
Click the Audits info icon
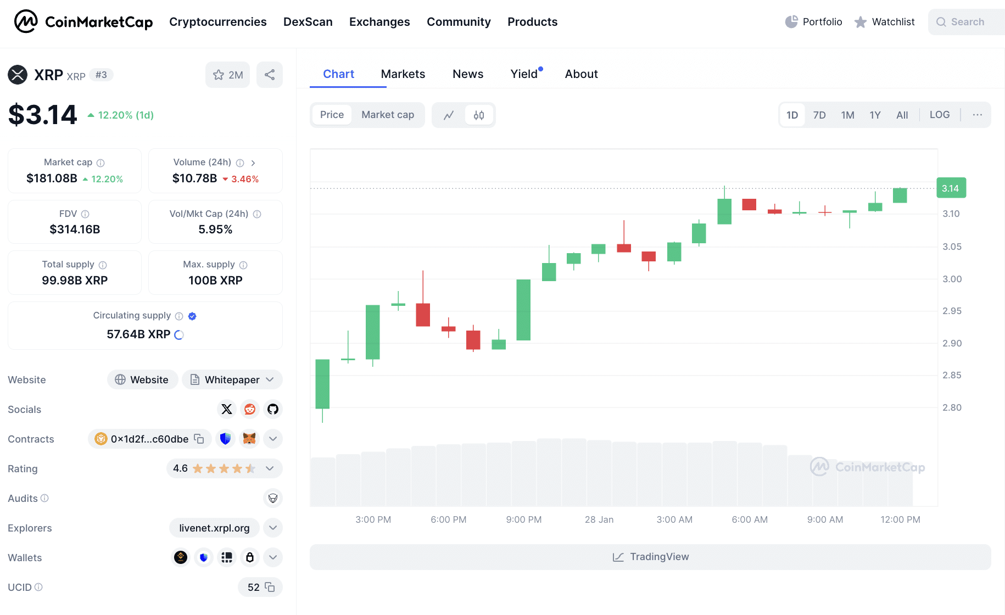(x=45, y=498)
